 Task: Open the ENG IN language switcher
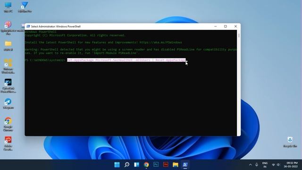click(265, 165)
